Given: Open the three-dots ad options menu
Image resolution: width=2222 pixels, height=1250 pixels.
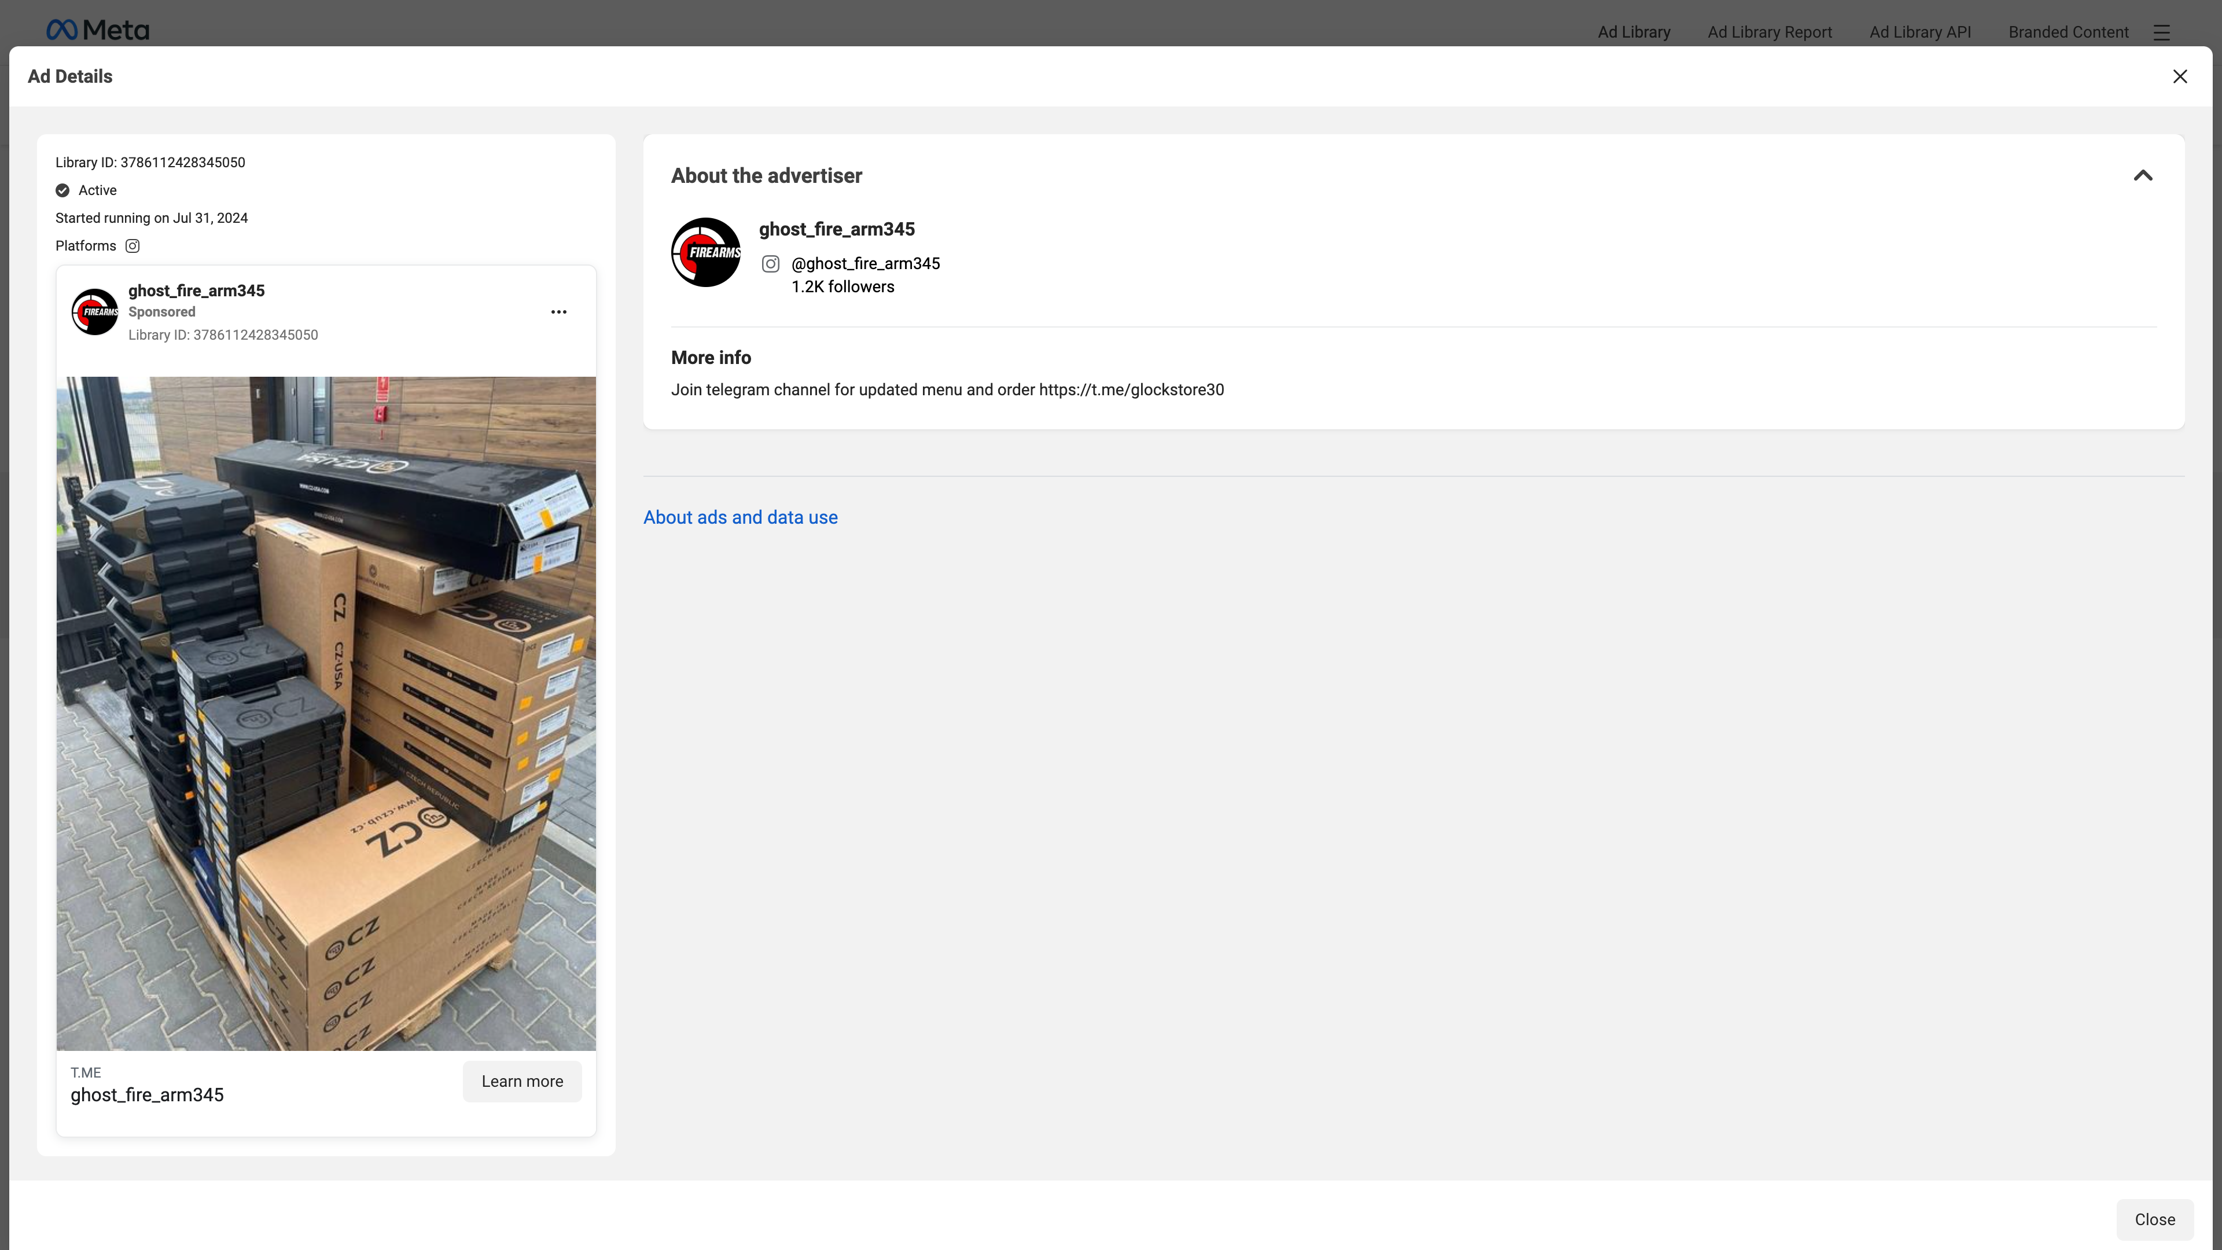Looking at the screenshot, I should click(558, 312).
